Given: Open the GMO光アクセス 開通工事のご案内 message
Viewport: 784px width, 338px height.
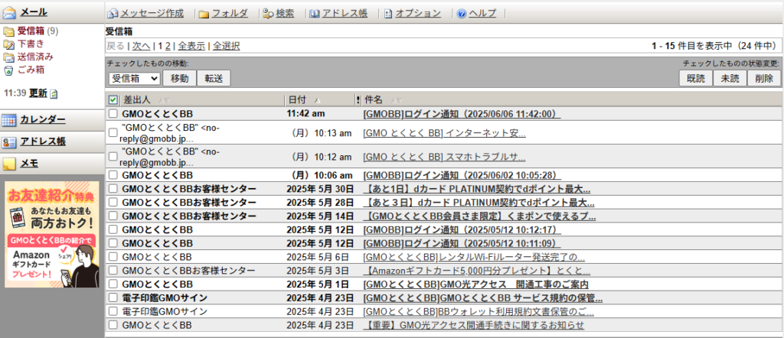Looking at the screenshot, I should (x=475, y=284).
